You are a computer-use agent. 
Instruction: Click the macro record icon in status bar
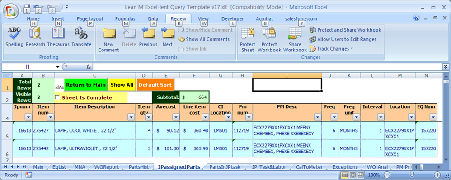pyautogui.click(x=29, y=175)
